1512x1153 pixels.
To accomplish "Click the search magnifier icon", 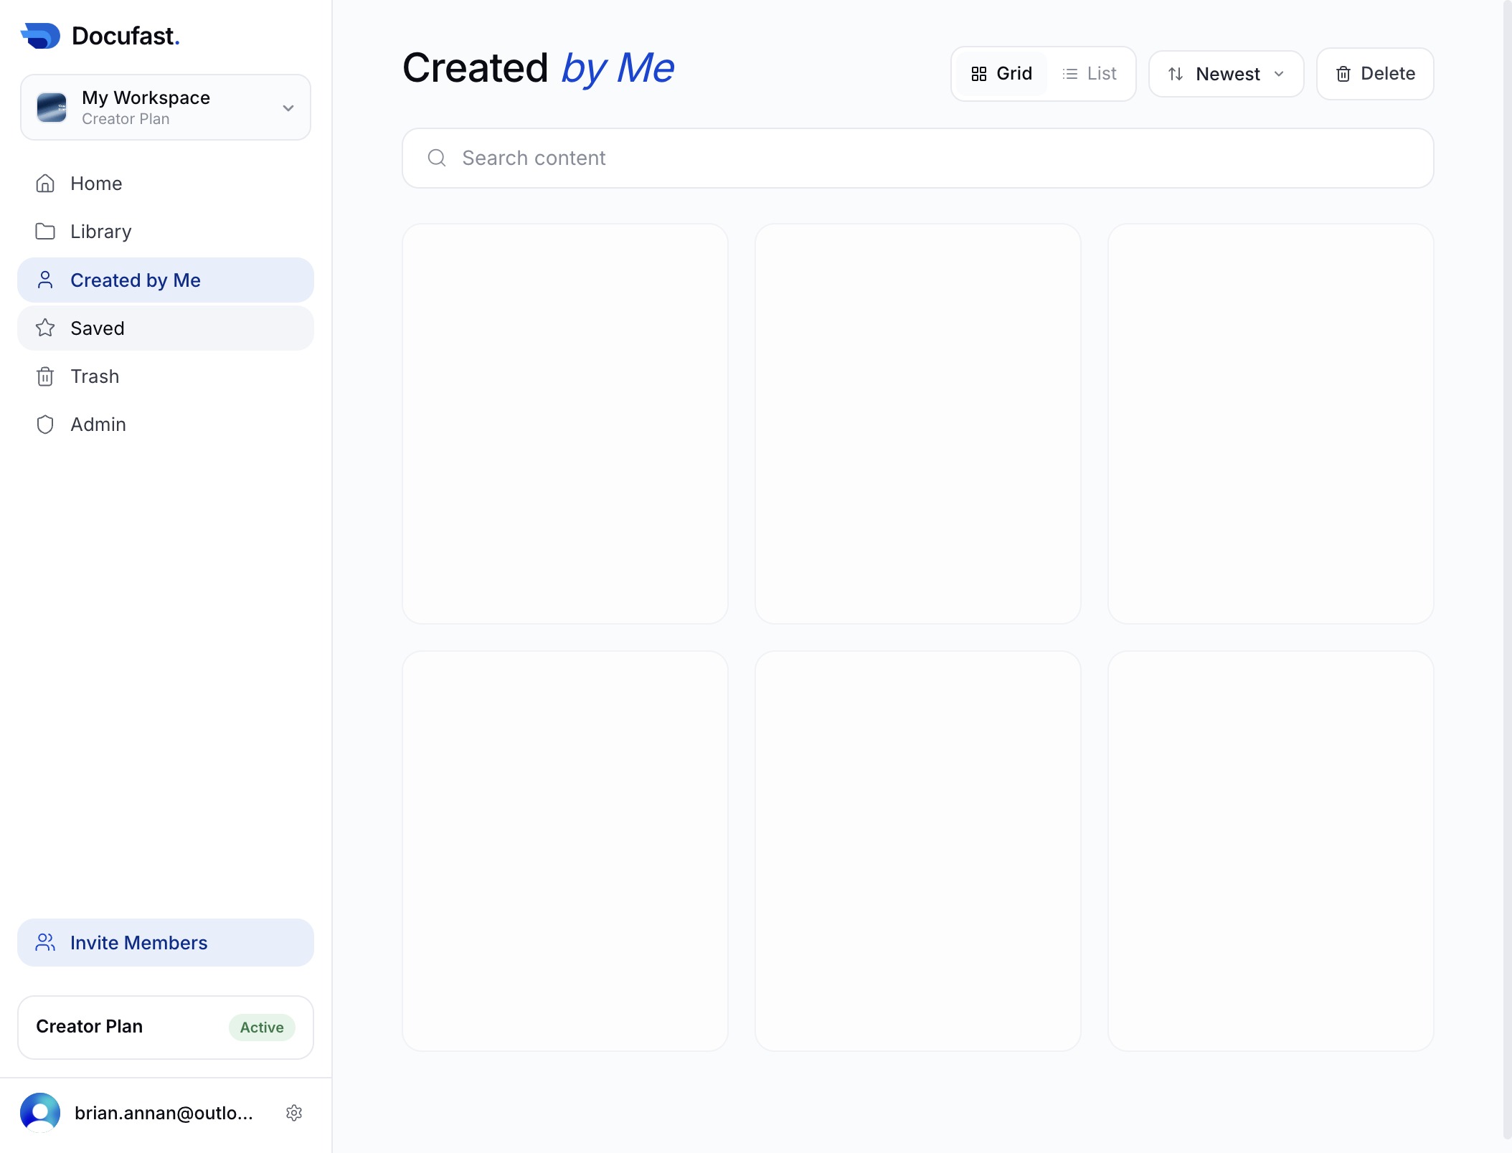I will coord(437,158).
